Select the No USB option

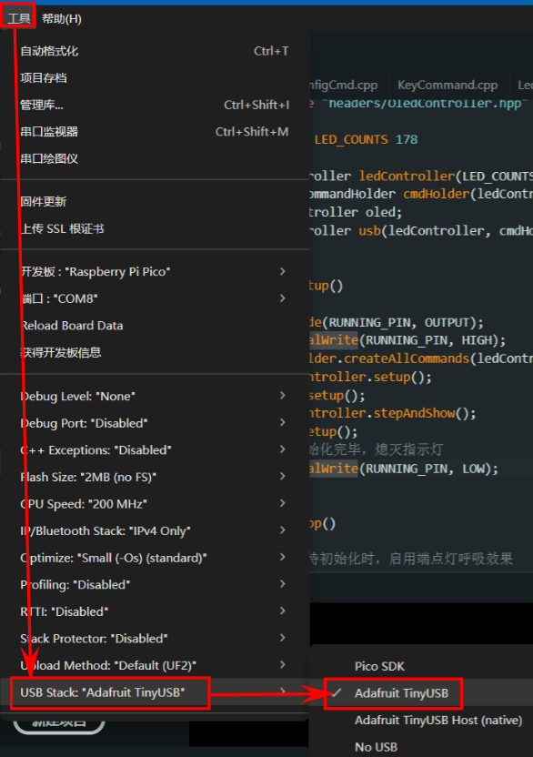pos(421,747)
